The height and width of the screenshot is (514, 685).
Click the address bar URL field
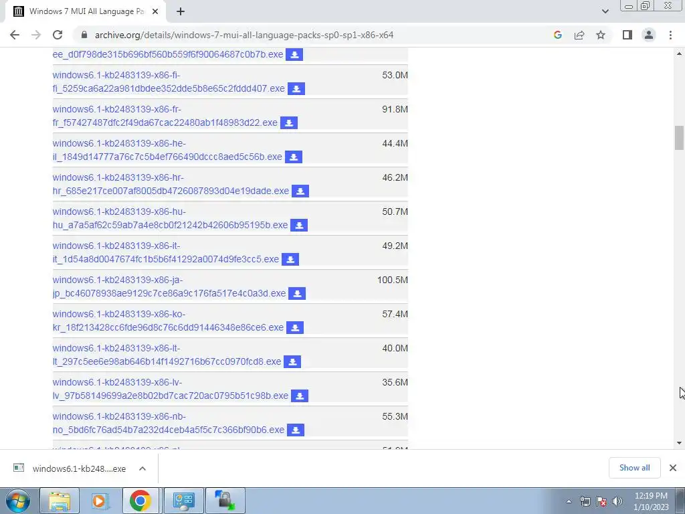(x=314, y=35)
